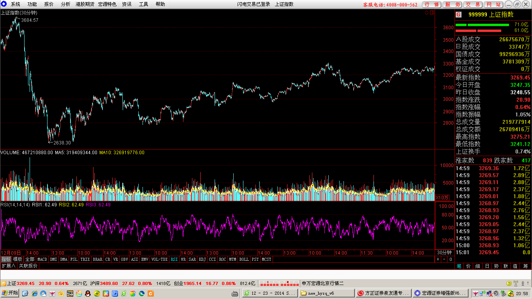
Task: Open the 宏源特色 menu
Action: [107, 4]
